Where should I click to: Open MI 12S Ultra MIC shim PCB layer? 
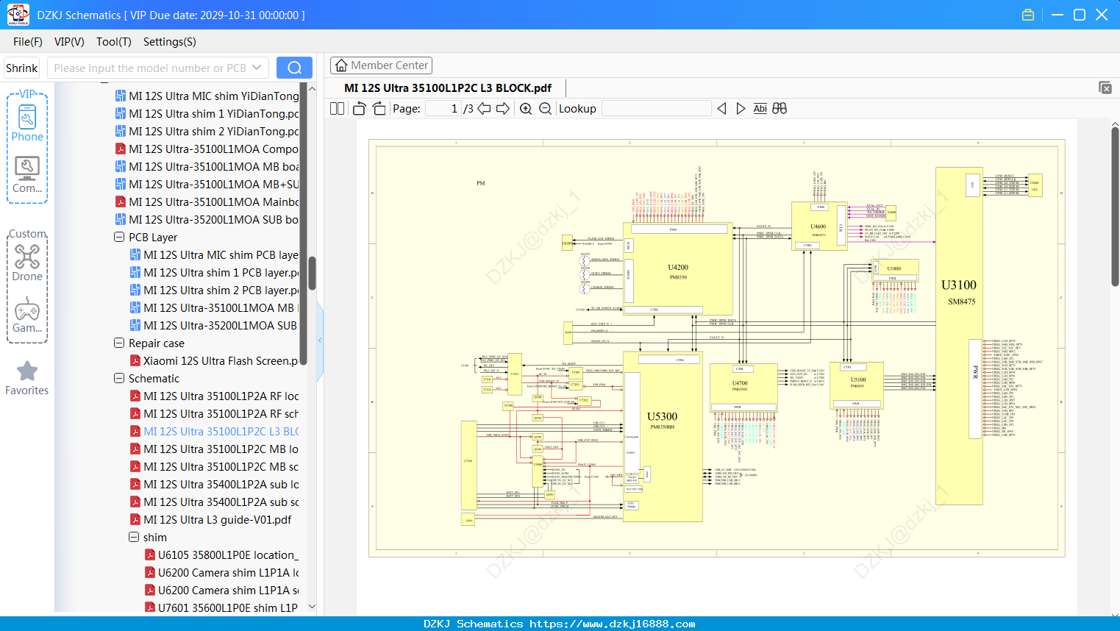(x=215, y=254)
